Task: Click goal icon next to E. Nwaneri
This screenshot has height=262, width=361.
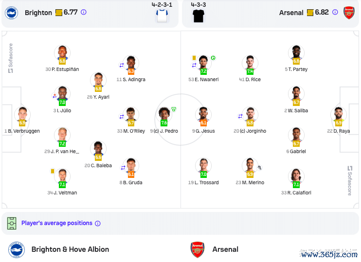Action: coord(213,58)
